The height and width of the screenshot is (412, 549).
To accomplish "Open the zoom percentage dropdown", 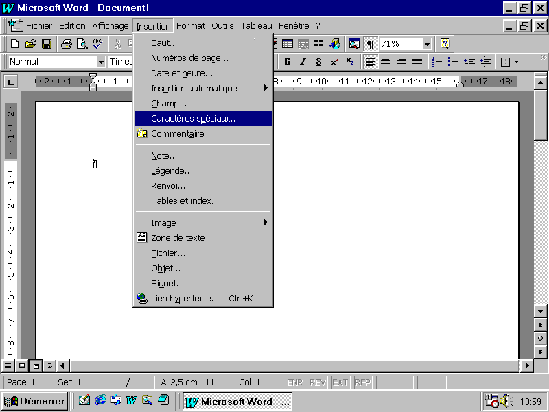I will pyautogui.click(x=427, y=44).
